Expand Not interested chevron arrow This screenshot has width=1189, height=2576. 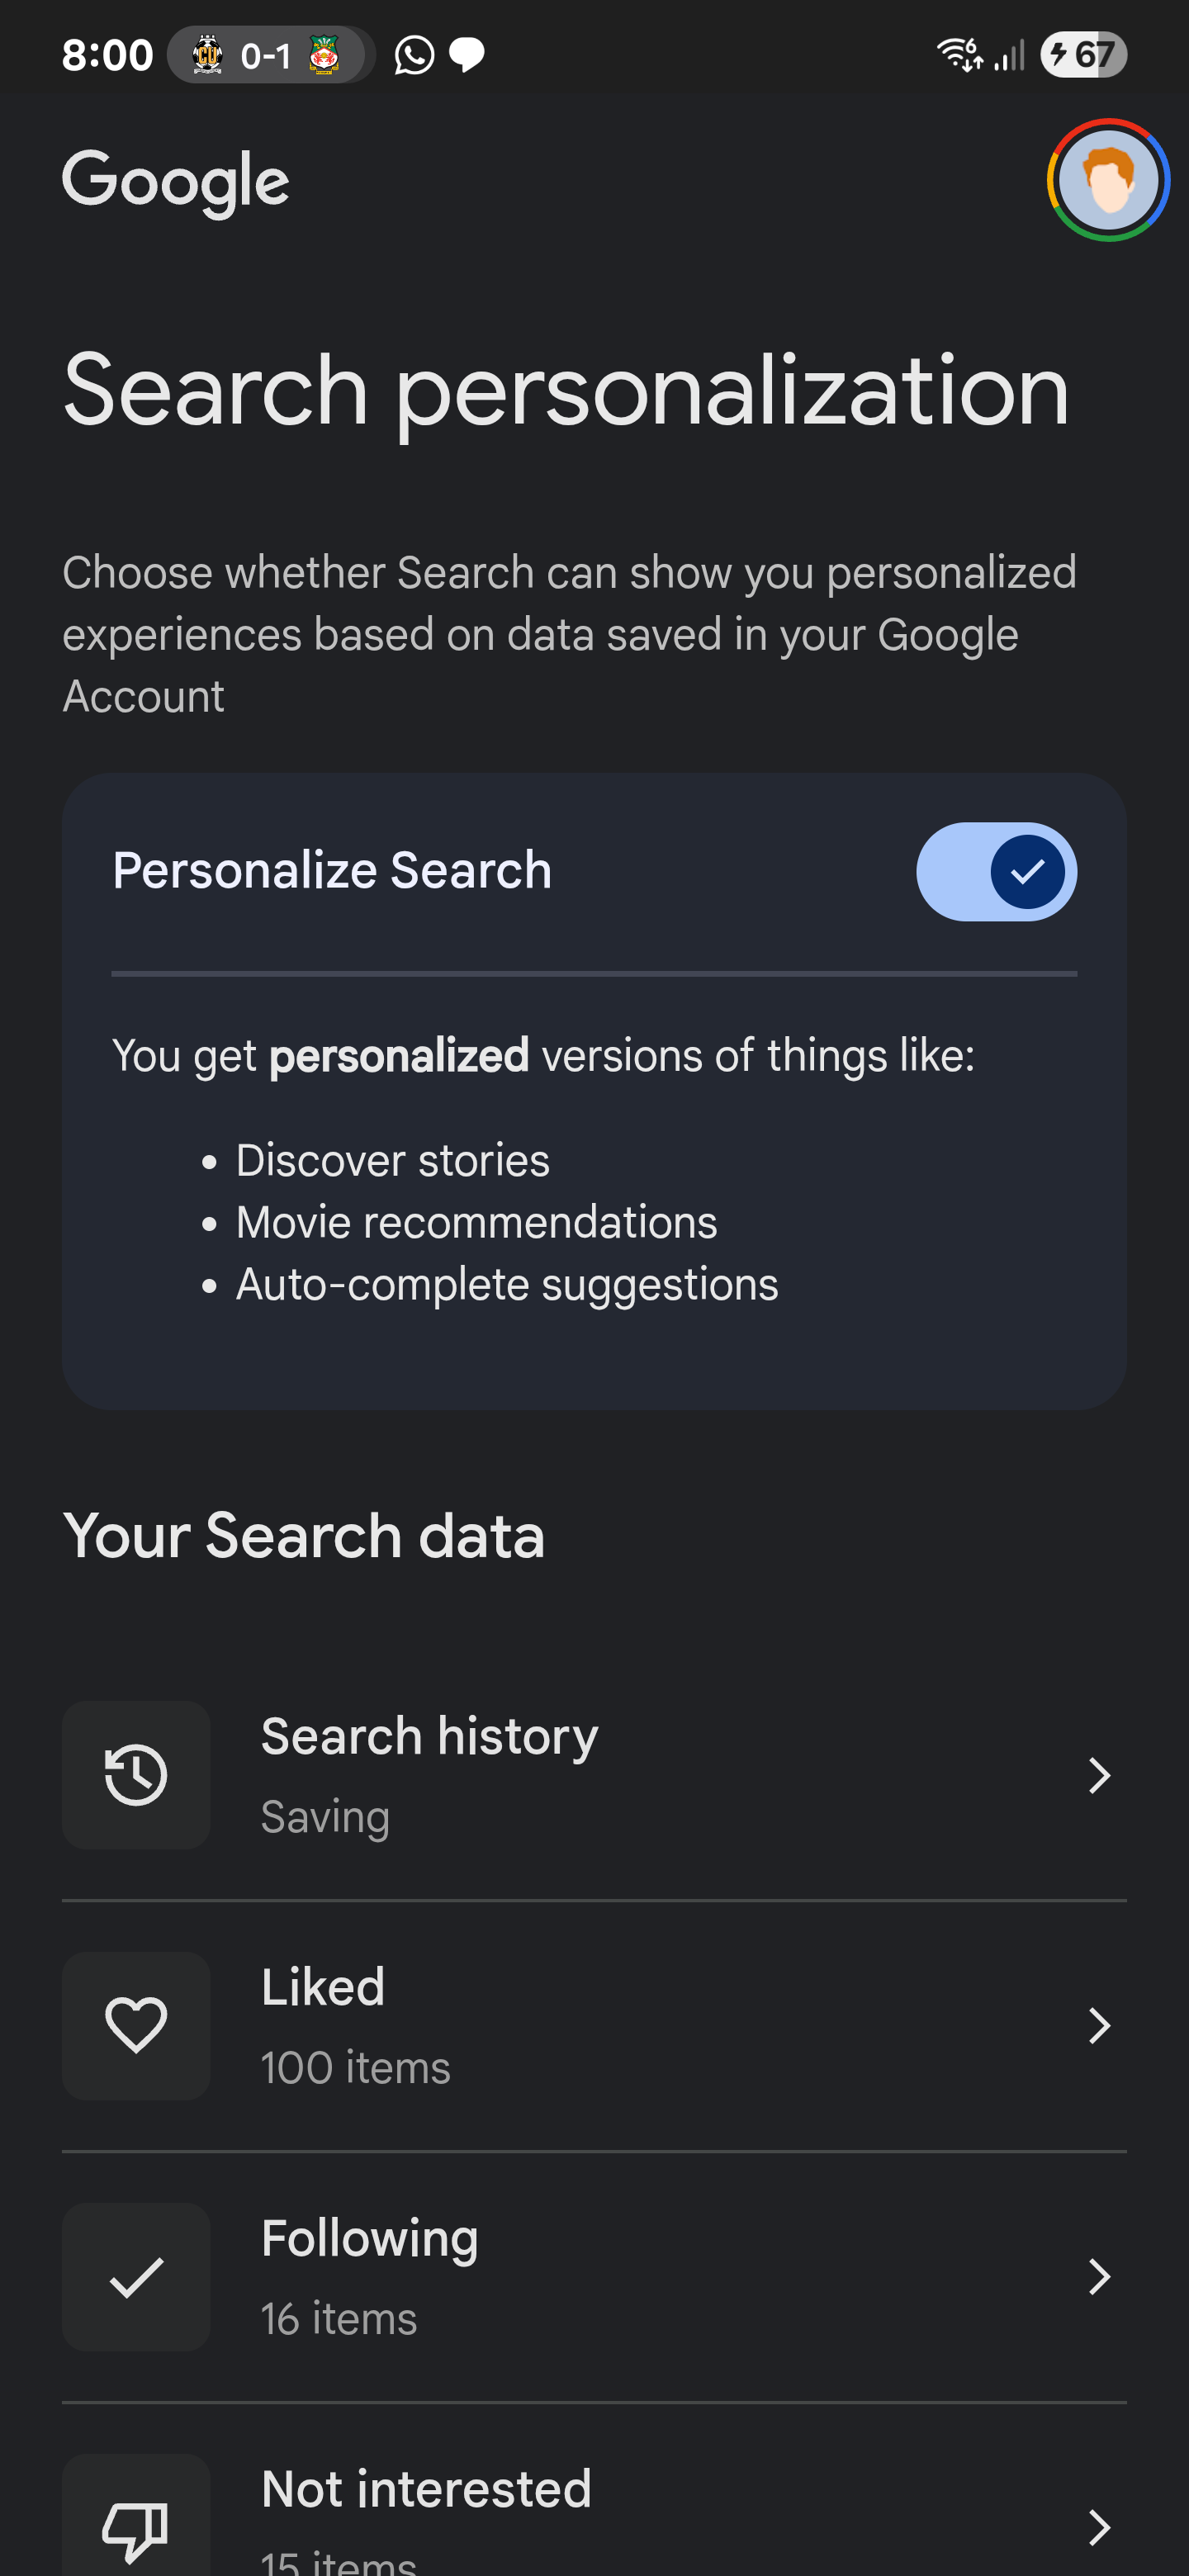pyautogui.click(x=1099, y=2526)
